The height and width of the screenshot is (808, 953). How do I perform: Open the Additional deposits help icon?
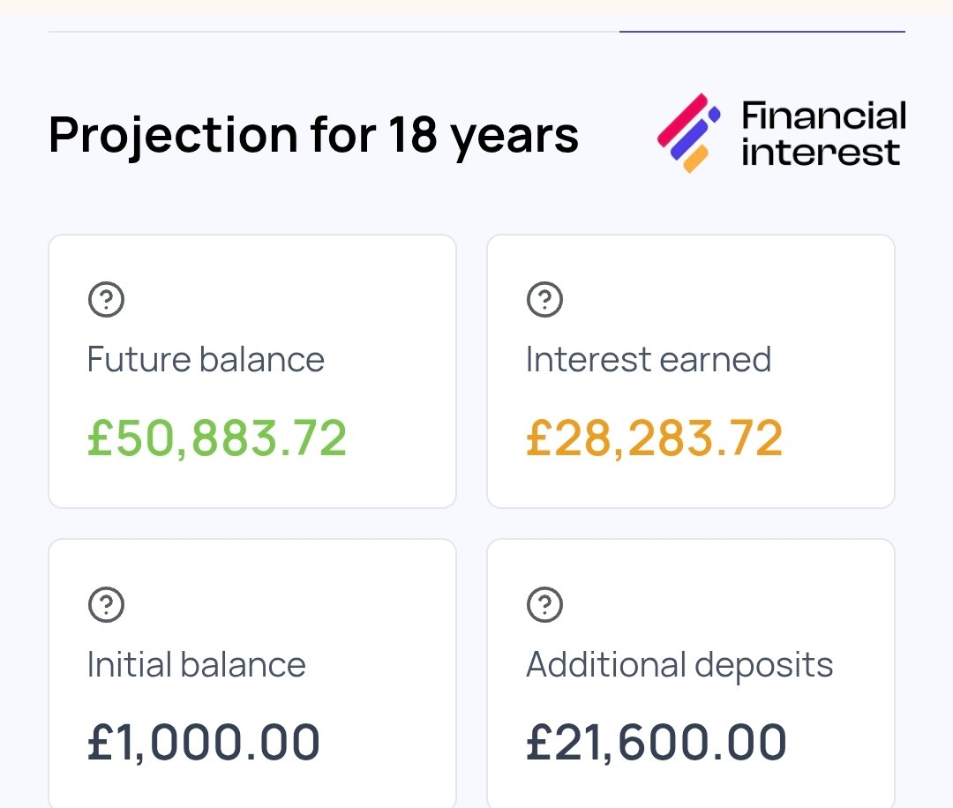tap(544, 604)
